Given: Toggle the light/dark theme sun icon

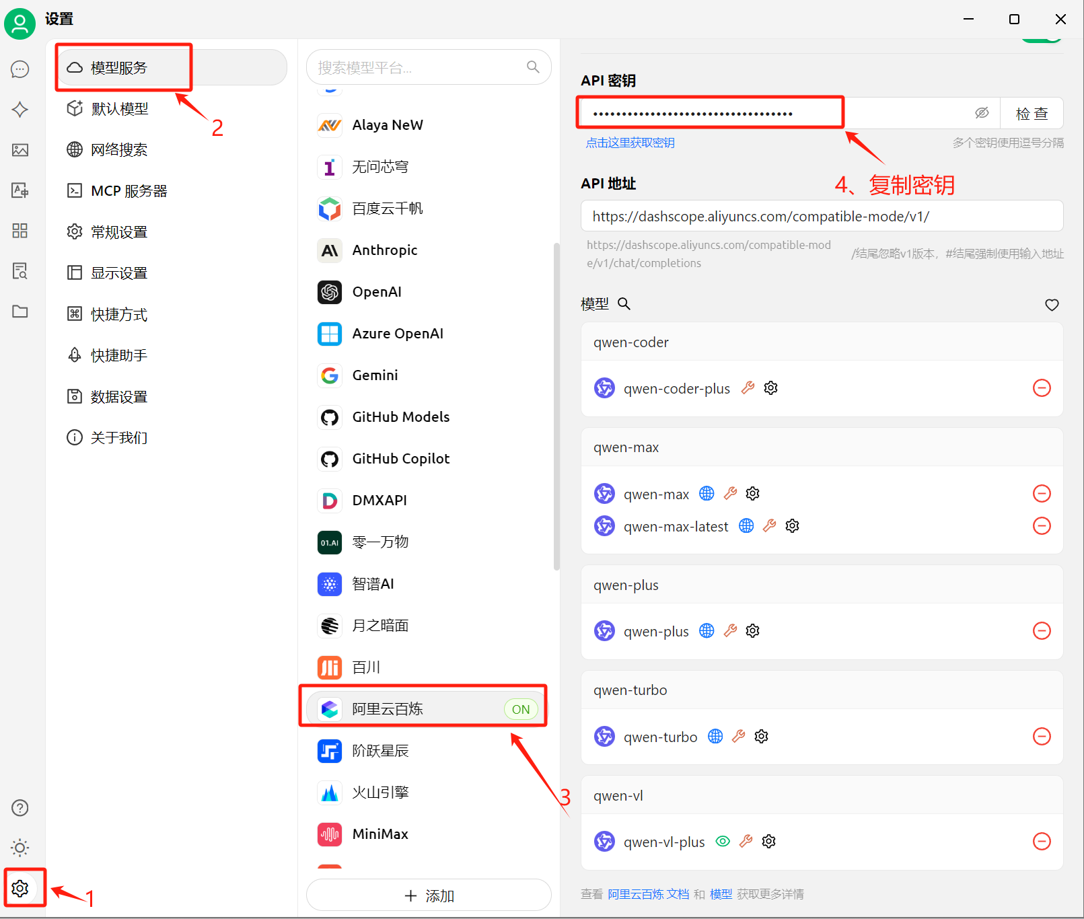Looking at the screenshot, I should (x=20, y=848).
